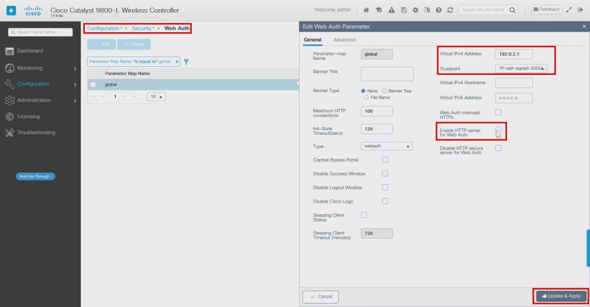Click the Feedback button
Image resolution: width=590 pixels, height=307 pixels.
click(x=546, y=9)
